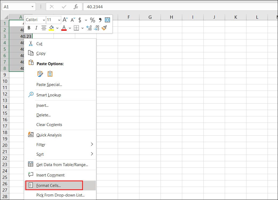Click Decrease Decimal icon
Image resolution: width=278 pixels, height=200 pixels.
(x=97, y=28)
